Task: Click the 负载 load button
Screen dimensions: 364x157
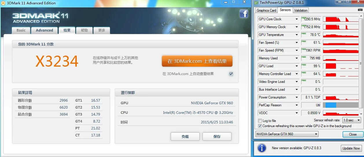Action: click(185, 136)
